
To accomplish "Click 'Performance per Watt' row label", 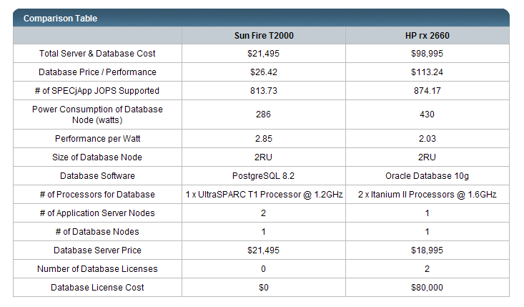I will click(97, 138).
